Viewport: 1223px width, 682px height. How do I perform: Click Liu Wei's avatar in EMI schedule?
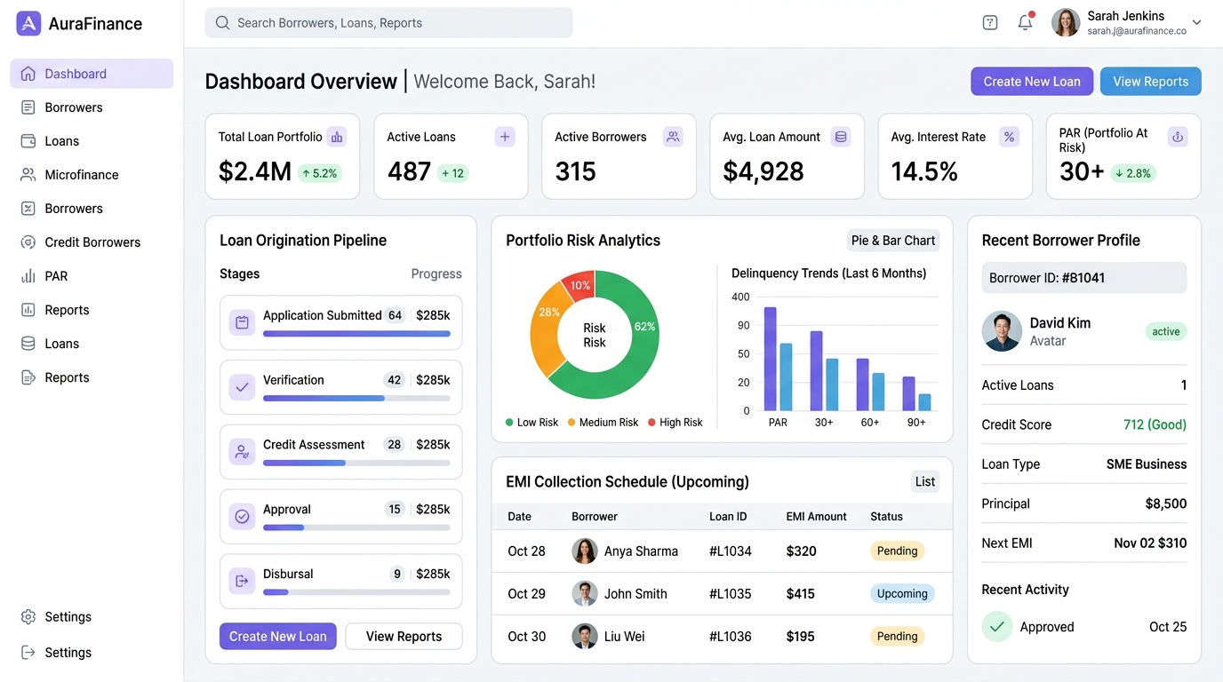(585, 636)
